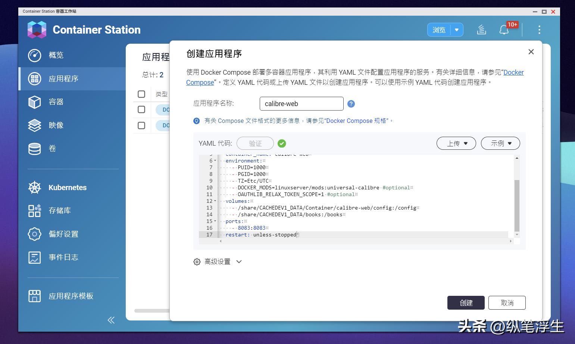
Task: Click the OAUTHLIB_RELAX_TOKEN_SCOPE line
Action: pyautogui.click(x=296, y=195)
